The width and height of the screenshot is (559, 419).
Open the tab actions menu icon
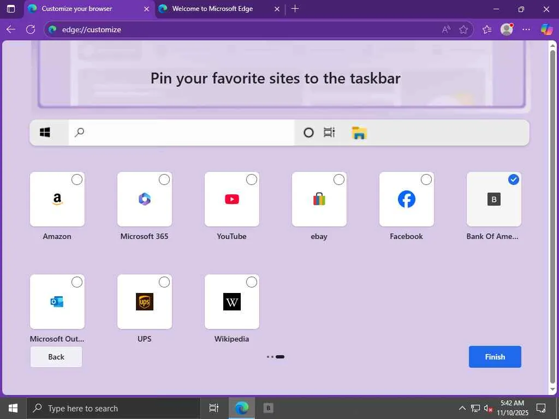(11, 9)
